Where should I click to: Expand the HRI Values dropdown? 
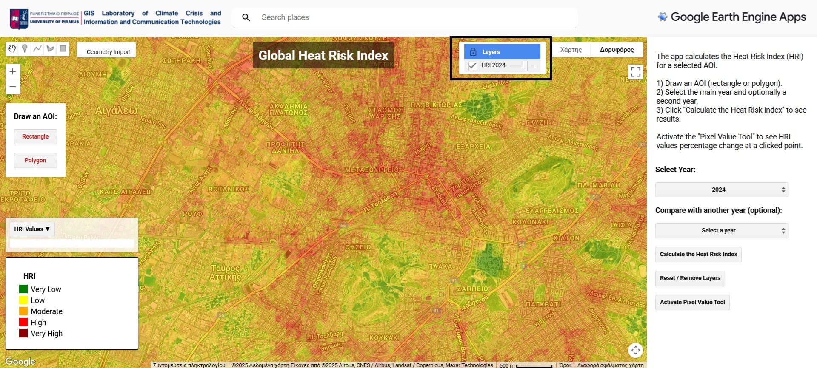tap(32, 229)
